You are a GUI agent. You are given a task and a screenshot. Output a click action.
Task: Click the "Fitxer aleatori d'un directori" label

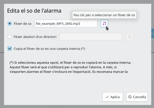click(35, 37)
